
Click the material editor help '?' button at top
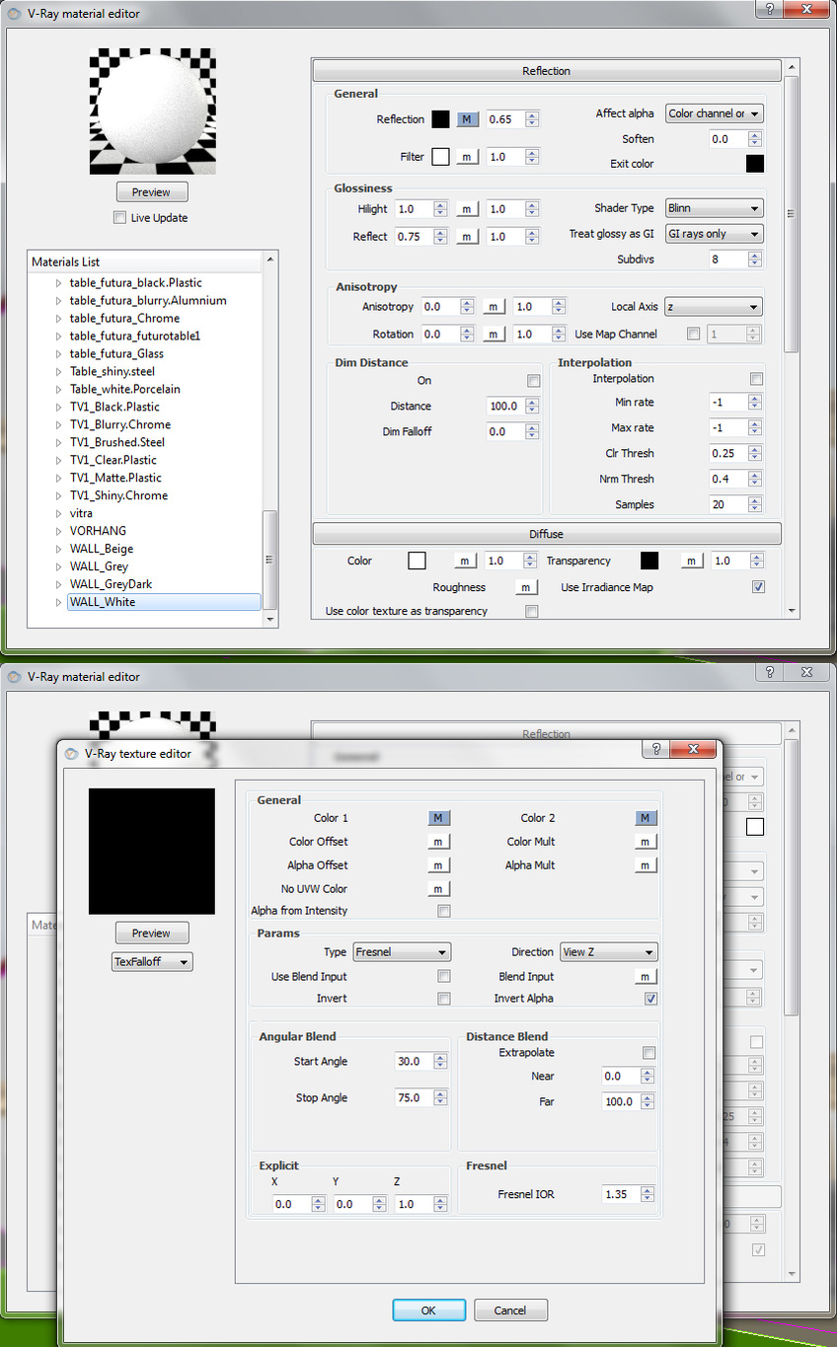pyautogui.click(x=769, y=8)
